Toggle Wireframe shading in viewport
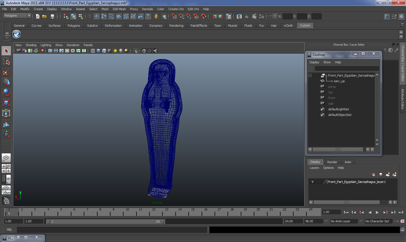 (x=93, y=51)
